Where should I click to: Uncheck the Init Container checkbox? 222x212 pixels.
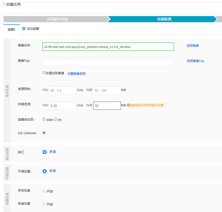[x=44, y=132]
